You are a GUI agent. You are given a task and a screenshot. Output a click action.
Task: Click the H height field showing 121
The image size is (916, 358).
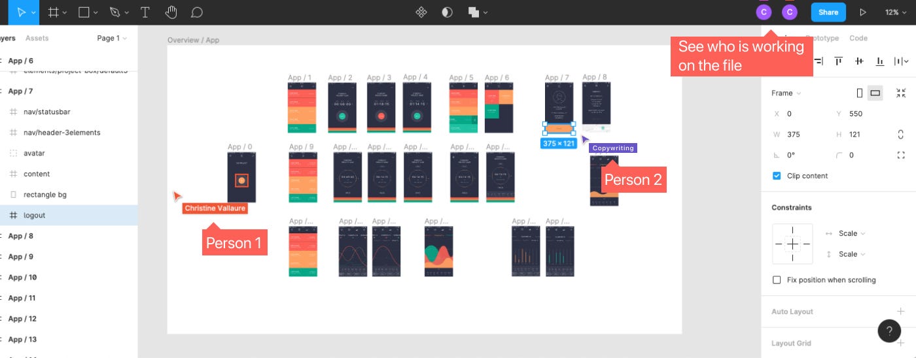click(x=860, y=135)
